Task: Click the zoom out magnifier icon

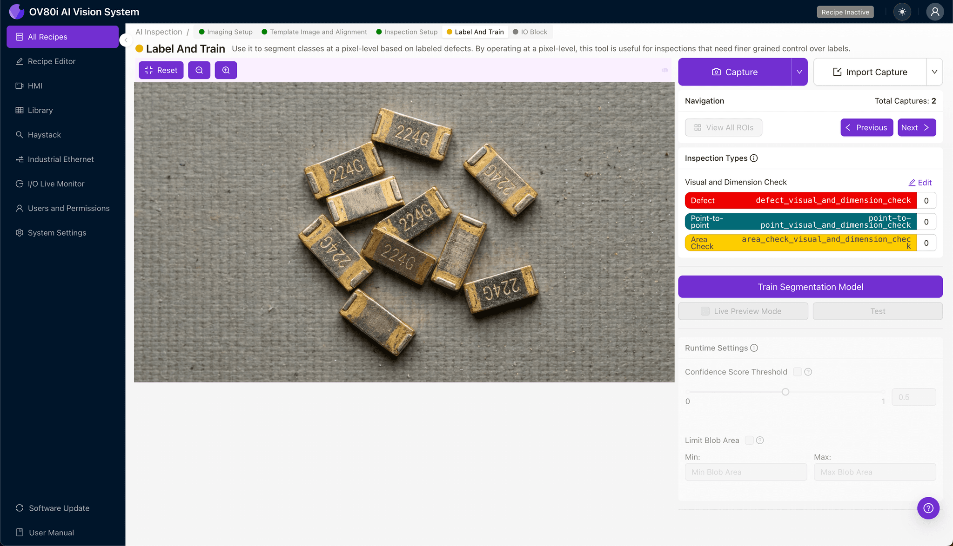Action: [199, 70]
